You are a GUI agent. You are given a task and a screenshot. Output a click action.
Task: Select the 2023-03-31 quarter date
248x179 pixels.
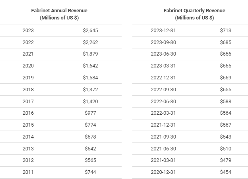pos(163,66)
